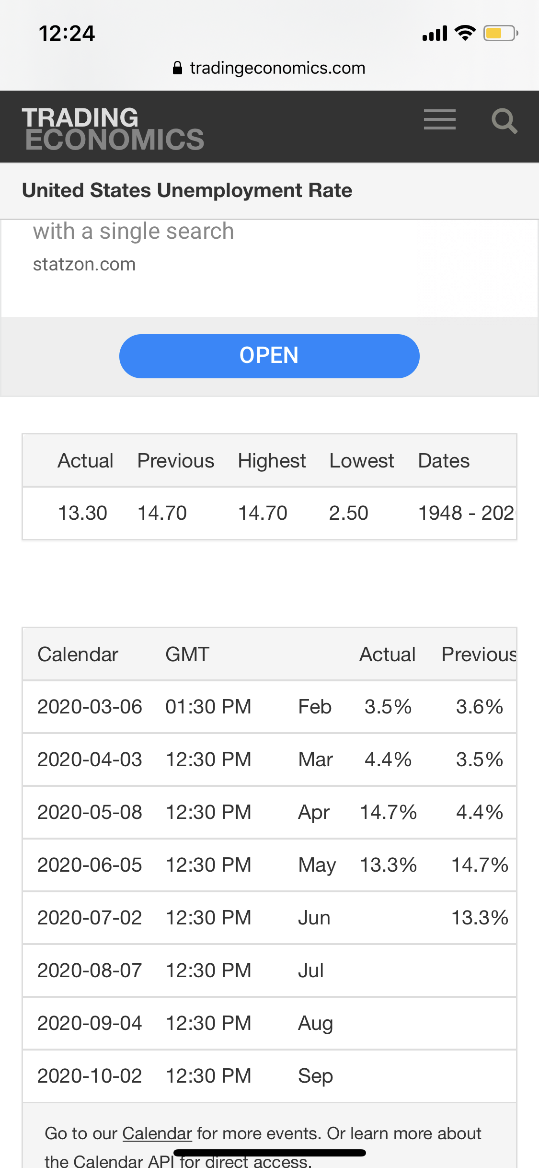The height and width of the screenshot is (1168, 539).
Task: Tap the battery status icon
Action: [501, 33]
